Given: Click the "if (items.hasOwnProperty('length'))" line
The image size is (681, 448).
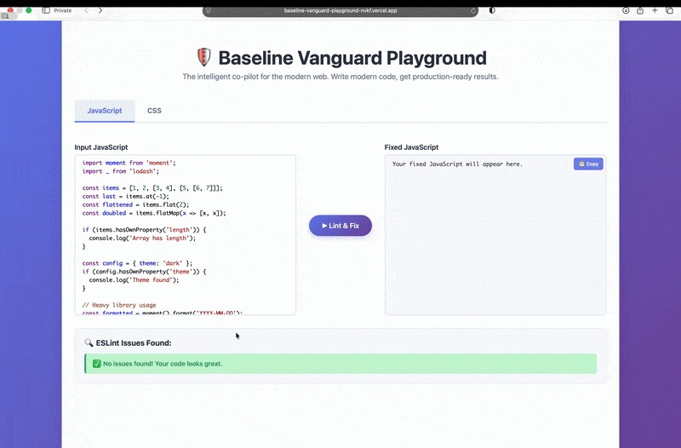Looking at the screenshot, I should (144, 230).
